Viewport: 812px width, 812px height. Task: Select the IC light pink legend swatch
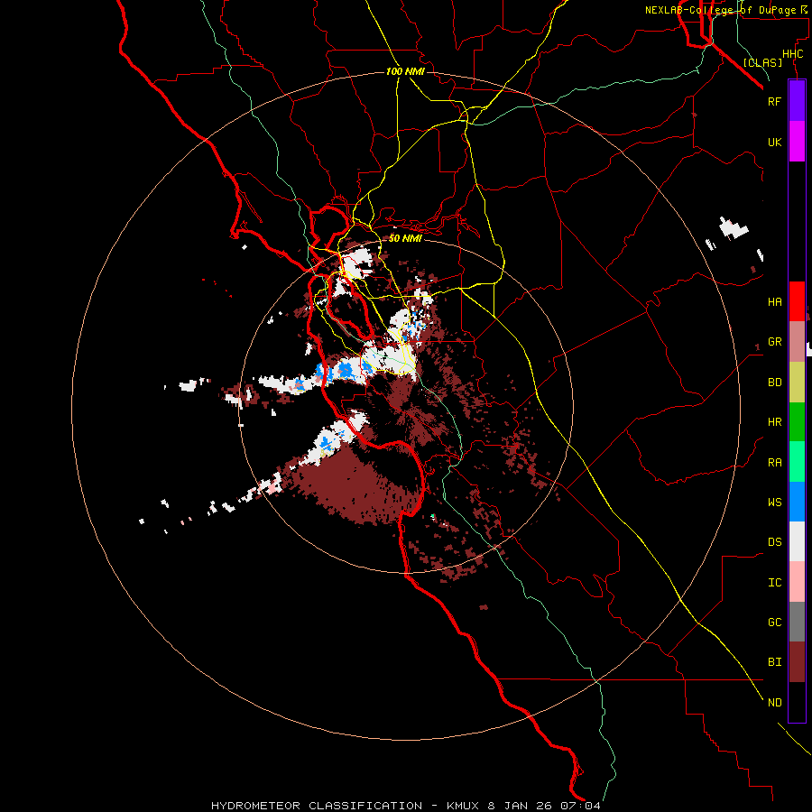797,582
